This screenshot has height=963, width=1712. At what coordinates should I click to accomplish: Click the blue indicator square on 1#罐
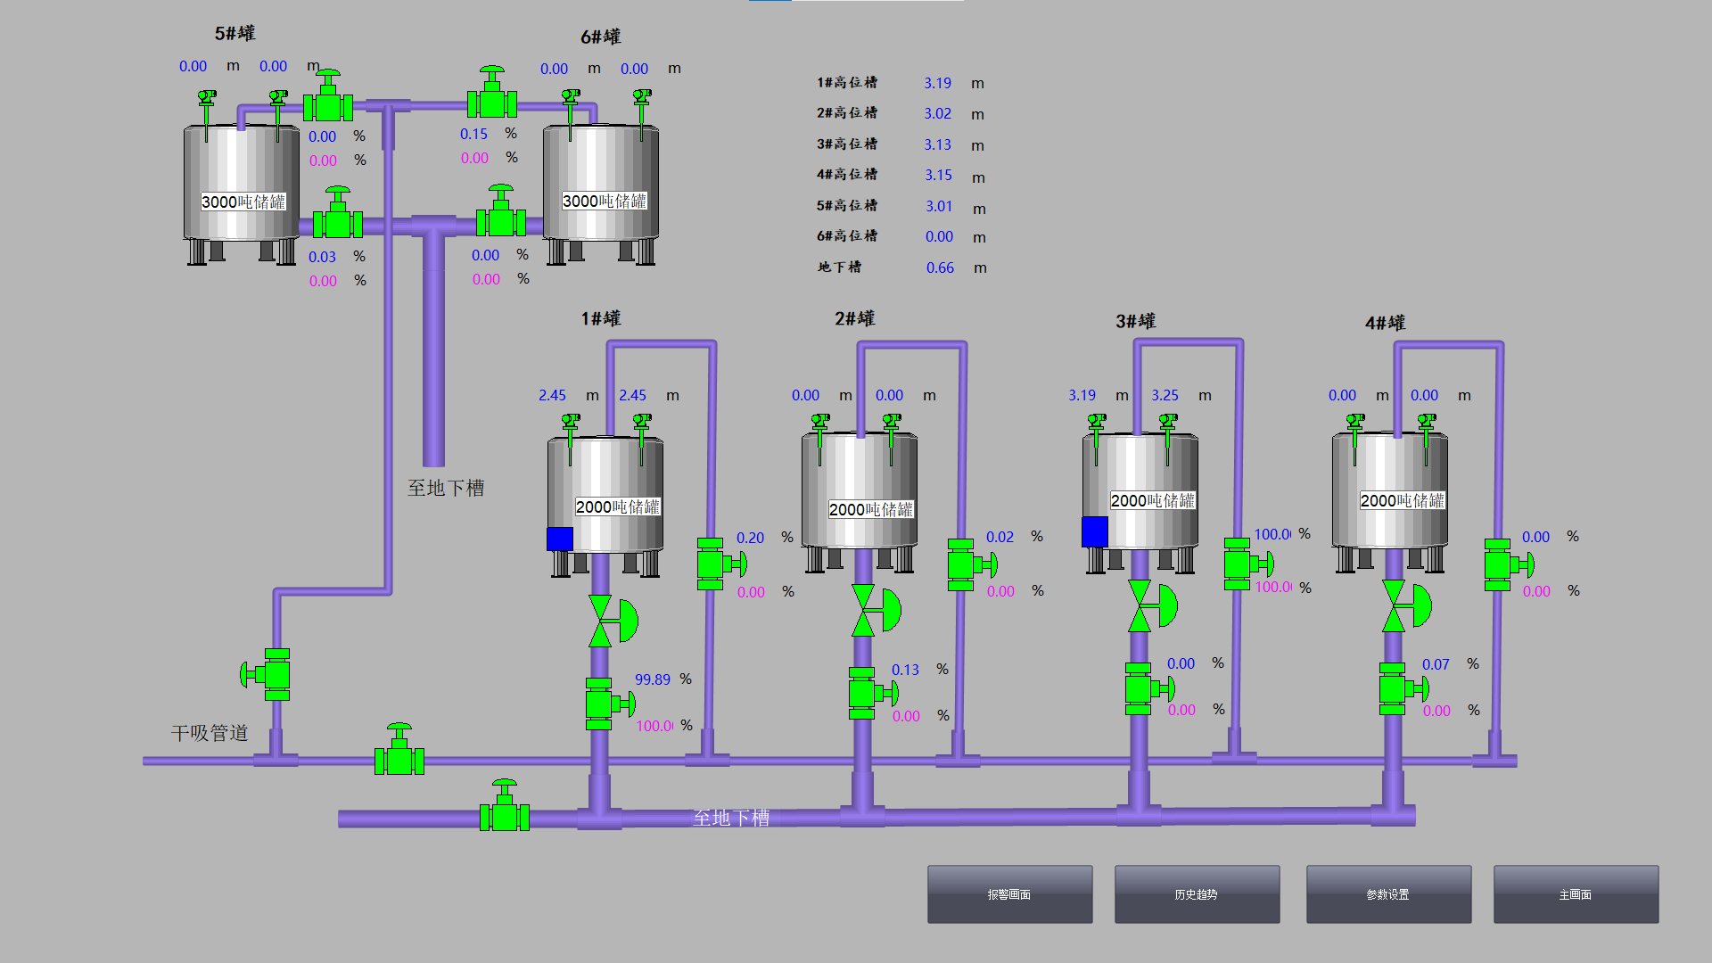560,539
